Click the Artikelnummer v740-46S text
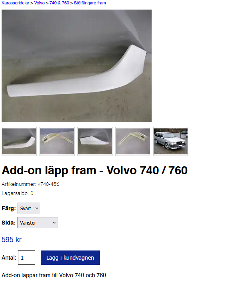Viewport: 241px width, 282px height. [30, 184]
